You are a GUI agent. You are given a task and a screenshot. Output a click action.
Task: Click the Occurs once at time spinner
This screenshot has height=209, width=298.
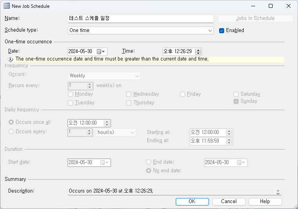(x=107, y=123)
